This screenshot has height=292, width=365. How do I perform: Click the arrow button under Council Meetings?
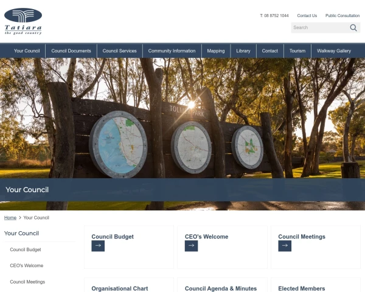tap(285, 246)
